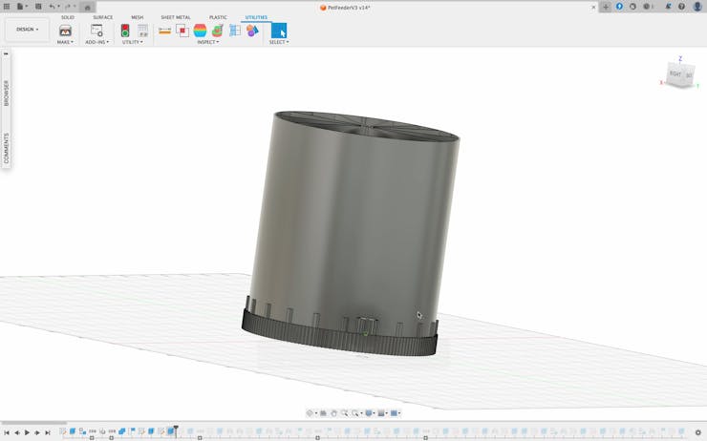Switch to the PLASTIC tab
707x441 pixels.
tap(218, 17)
